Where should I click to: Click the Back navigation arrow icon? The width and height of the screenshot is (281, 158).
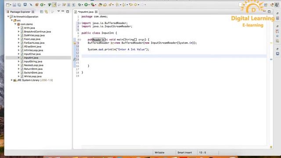[136, 5]
